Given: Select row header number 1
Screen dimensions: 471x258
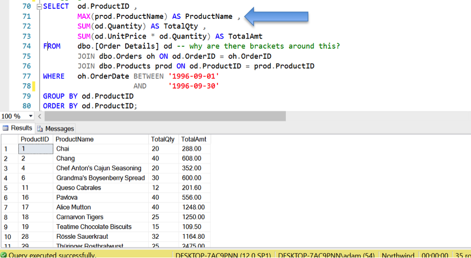Looking at the screenshot, I should pyautogui.click(x=10, y=149).
